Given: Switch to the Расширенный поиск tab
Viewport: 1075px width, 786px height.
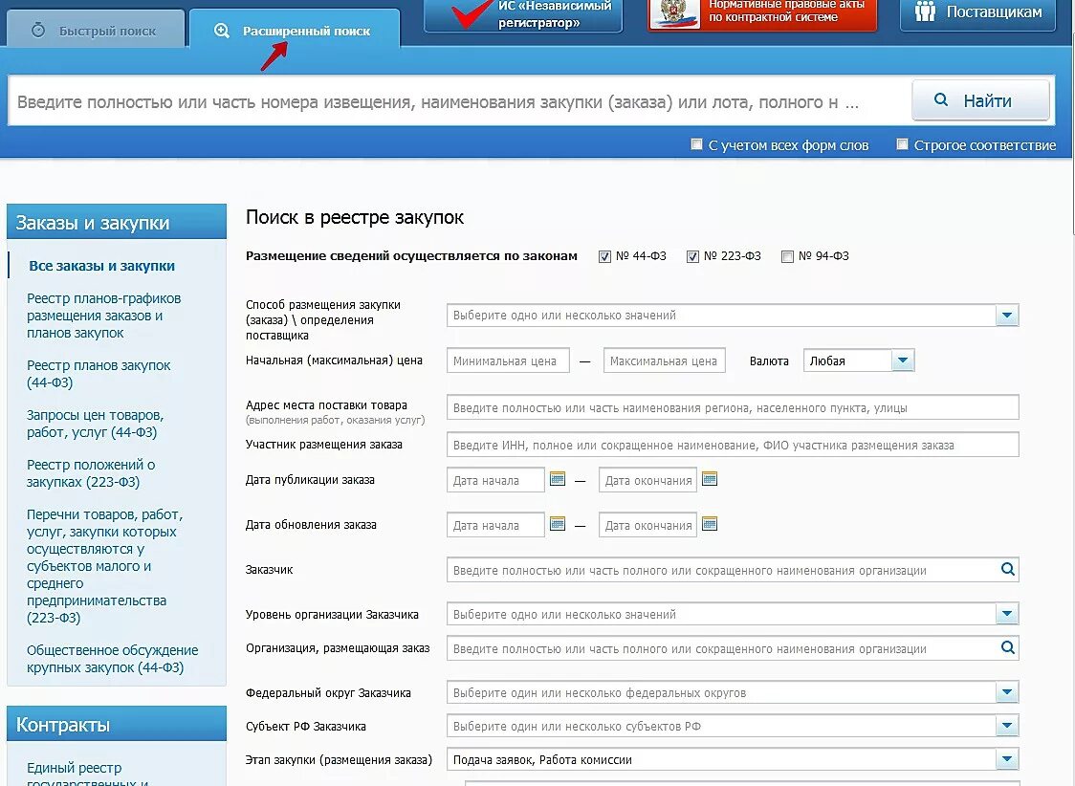Looking at the screenshot, I should [295, 29].
